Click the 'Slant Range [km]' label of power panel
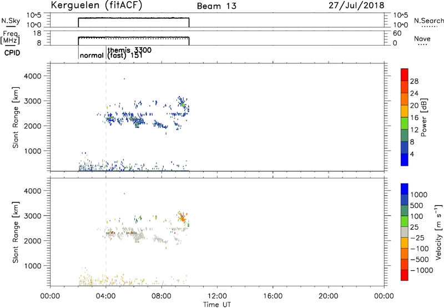Image resolution: width=444 pixels, height=308 pixels. pos(16,117)
